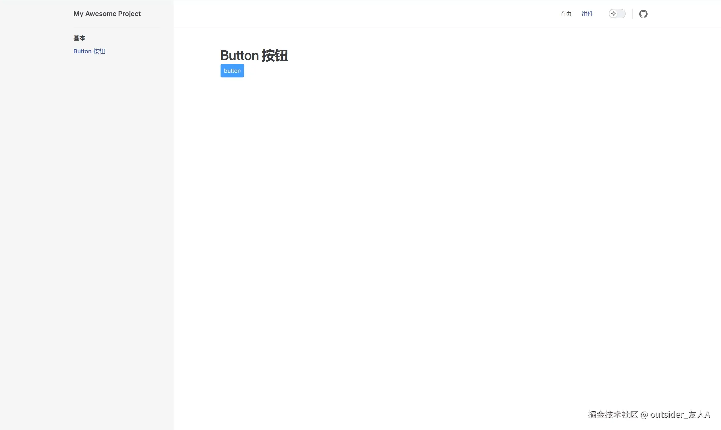Click the 组件 link shown in active blue
The height and width of the screenshot is (430, 721).
[x=587, y=14]
